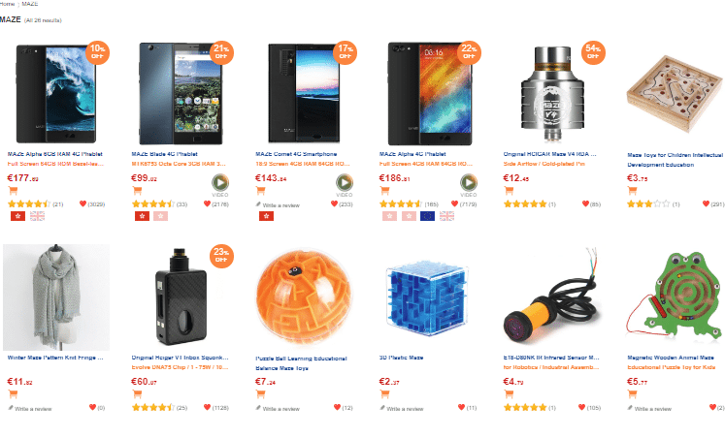This screenshot has width=725, height=437.
Task: Play video for MAZE Comet 4G Smartphone
Action: point(344,183)
